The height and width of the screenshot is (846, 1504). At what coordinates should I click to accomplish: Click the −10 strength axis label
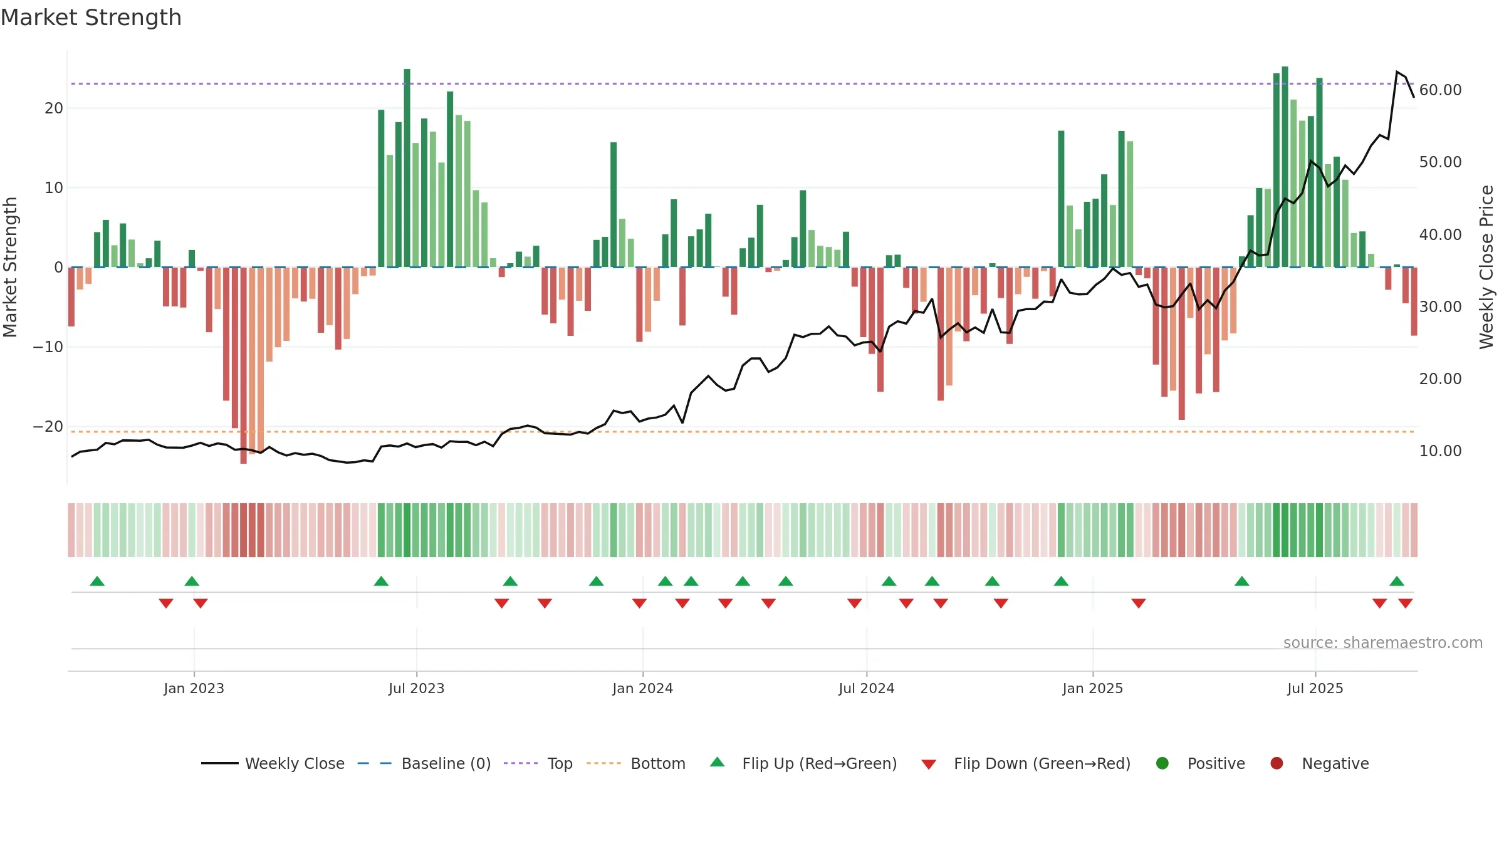48,347
